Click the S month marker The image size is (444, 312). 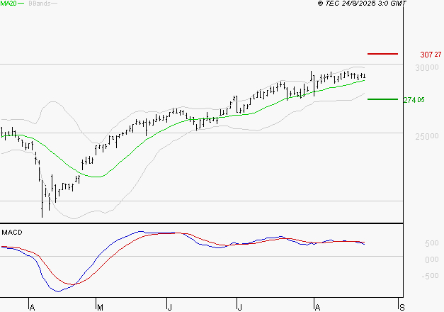(402, 308)
